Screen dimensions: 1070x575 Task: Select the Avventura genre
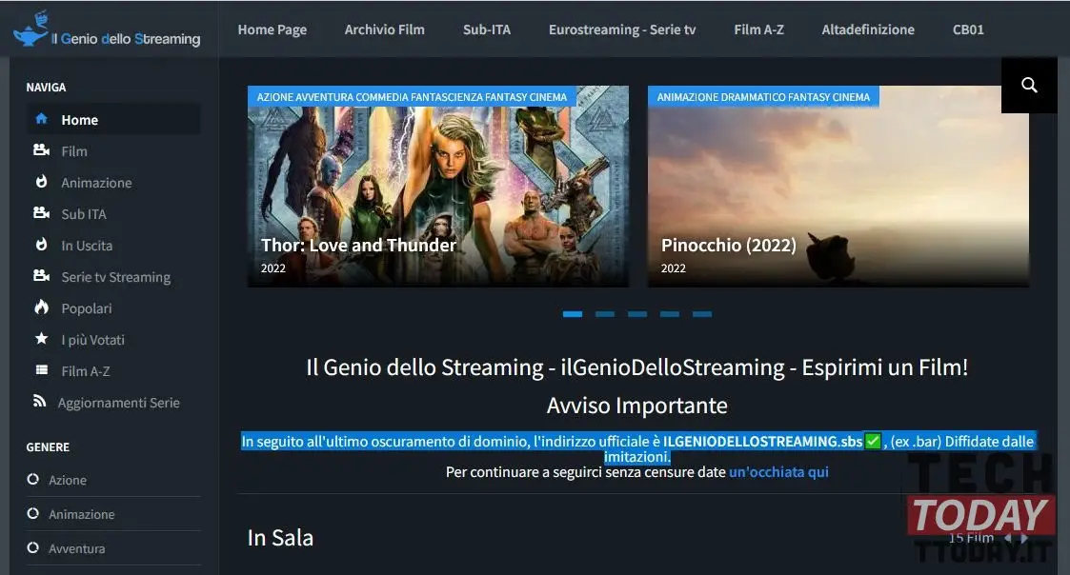(x=77, y=548)
